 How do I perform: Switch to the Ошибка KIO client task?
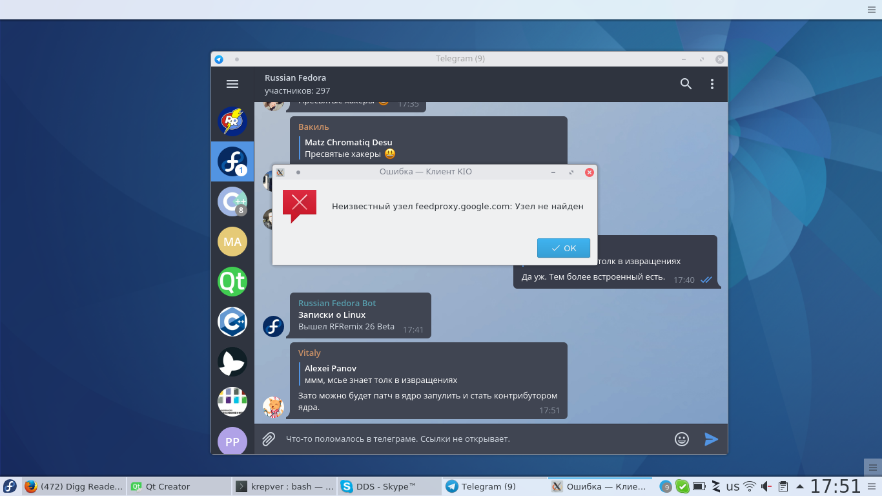pyautogui.click(x=600, y=486)
